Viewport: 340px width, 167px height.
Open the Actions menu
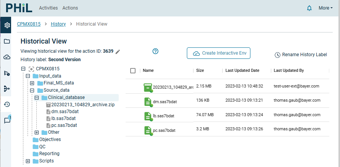pos(70,8)
